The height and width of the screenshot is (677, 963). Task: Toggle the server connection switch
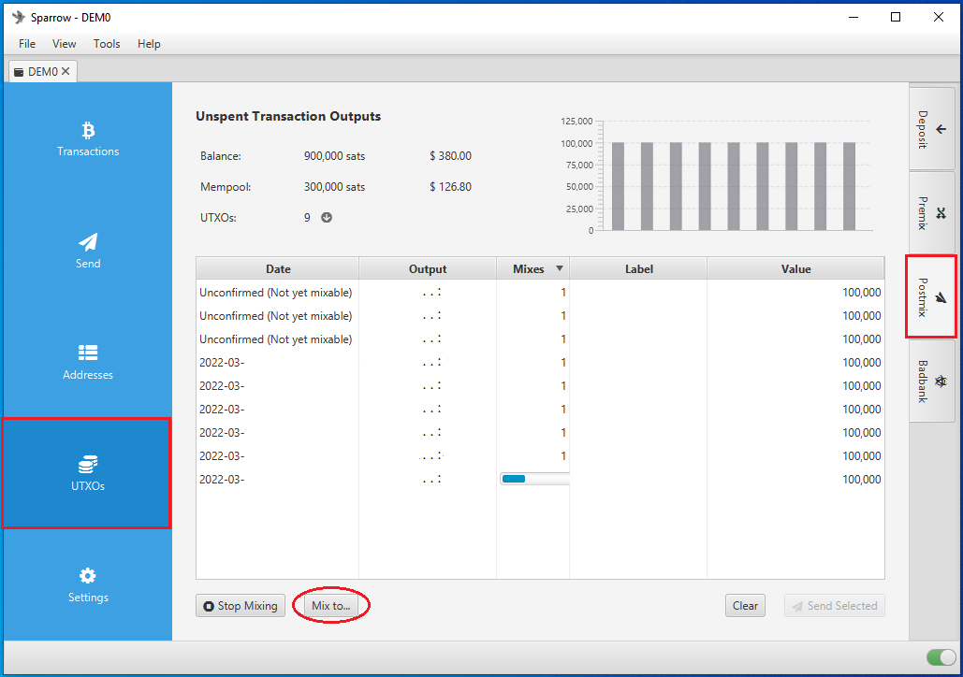(x=941, y=657)
